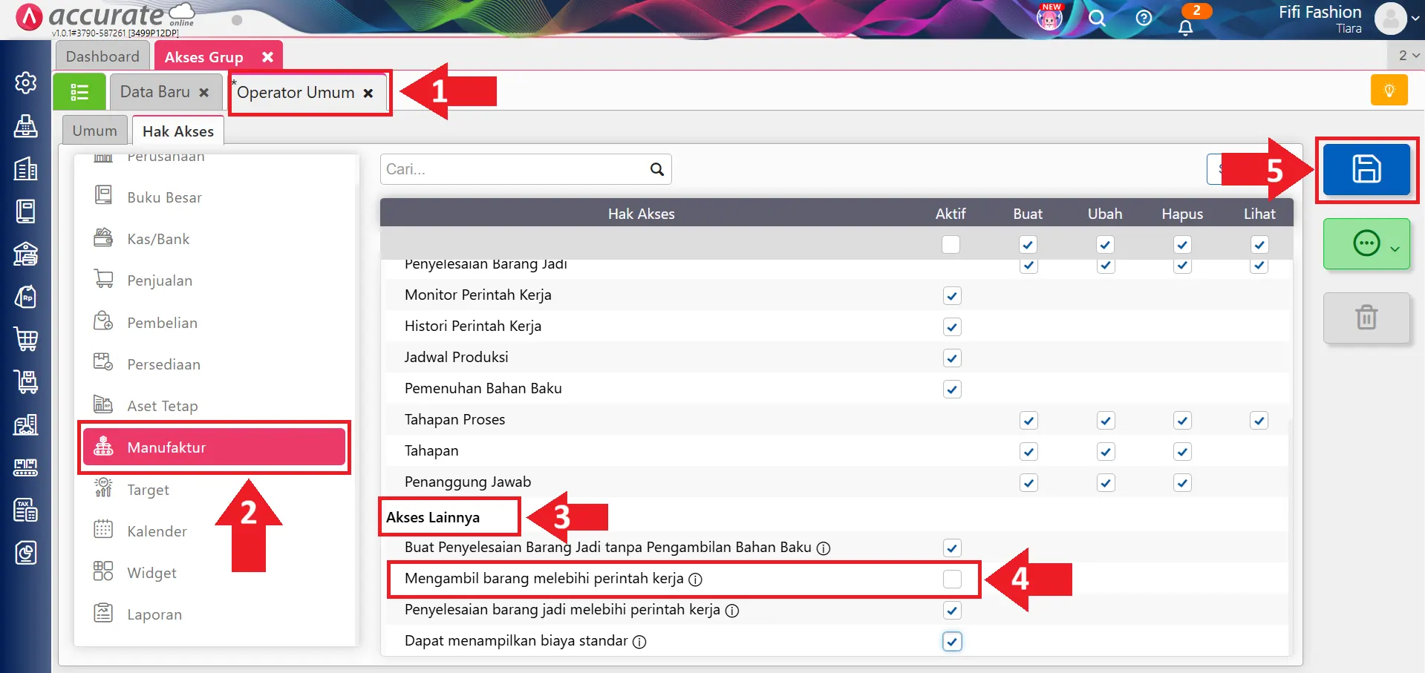Toggle Tahapan Proses Lihat checkbox

click(x=1259, y=421)
